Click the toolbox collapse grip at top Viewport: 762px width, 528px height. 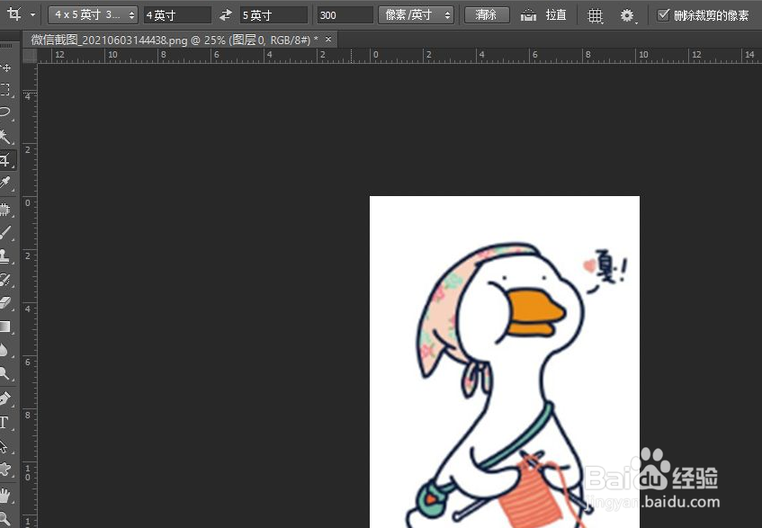click(5, 46)
